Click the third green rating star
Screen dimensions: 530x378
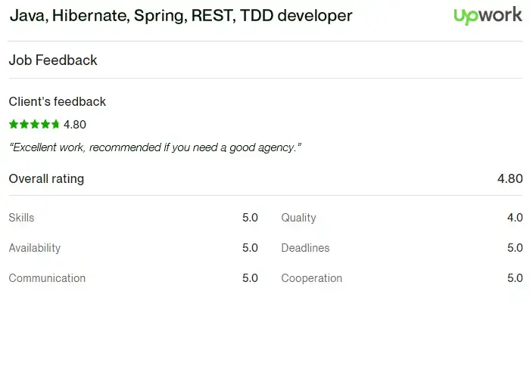tap(35, 124)
